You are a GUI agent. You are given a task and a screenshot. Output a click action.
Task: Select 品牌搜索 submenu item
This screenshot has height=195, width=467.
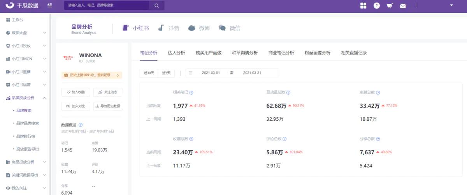pyautogui.click(x=24, y=111)
